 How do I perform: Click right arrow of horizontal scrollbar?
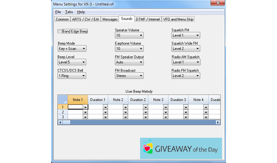click(218, 122)
